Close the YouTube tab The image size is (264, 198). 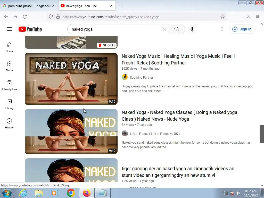tap(111, 6)
